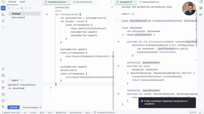Open the Notifications bell icon
This screenshot has height=114, width=204.
(201, 2)
